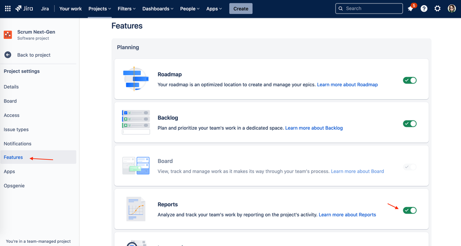This screenshot has height=246, width=461.
Task: Open the user profile avatar
Action: pos(452,8)
